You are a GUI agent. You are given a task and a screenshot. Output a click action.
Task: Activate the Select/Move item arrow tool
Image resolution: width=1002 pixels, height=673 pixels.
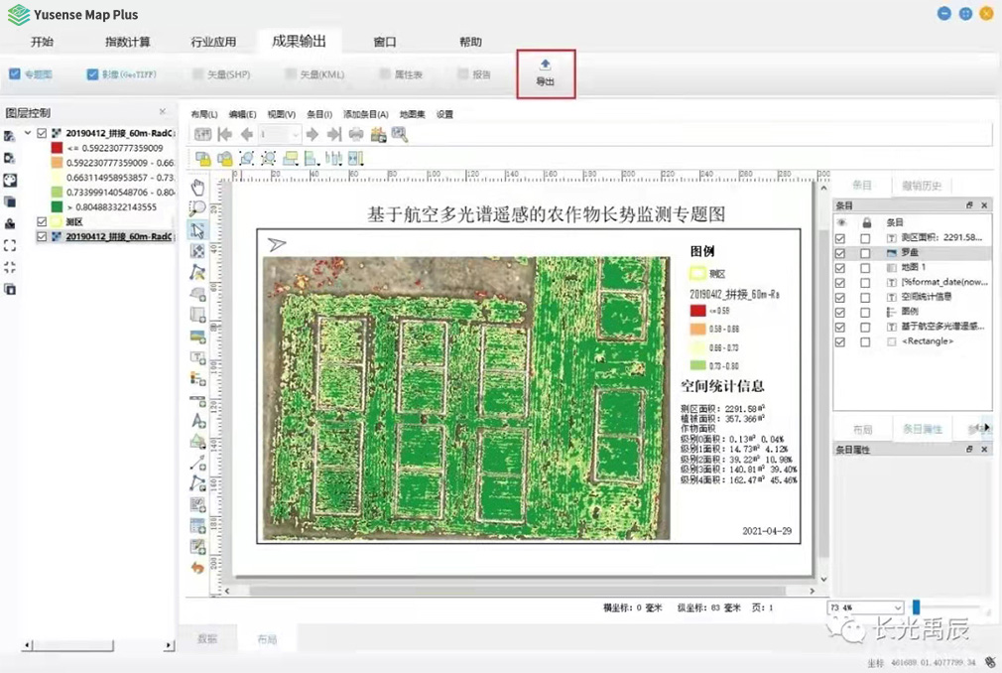197,230
